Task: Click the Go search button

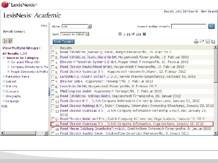Action: (211, 26)
